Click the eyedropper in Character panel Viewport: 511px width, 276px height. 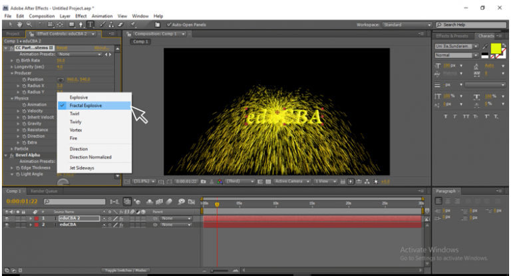pos(485,47)
